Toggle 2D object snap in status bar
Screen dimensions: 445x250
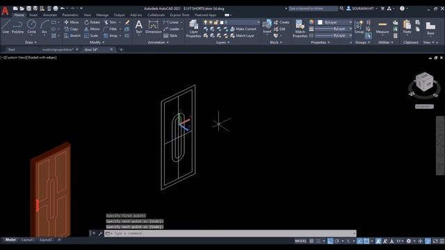coord(366,241)
